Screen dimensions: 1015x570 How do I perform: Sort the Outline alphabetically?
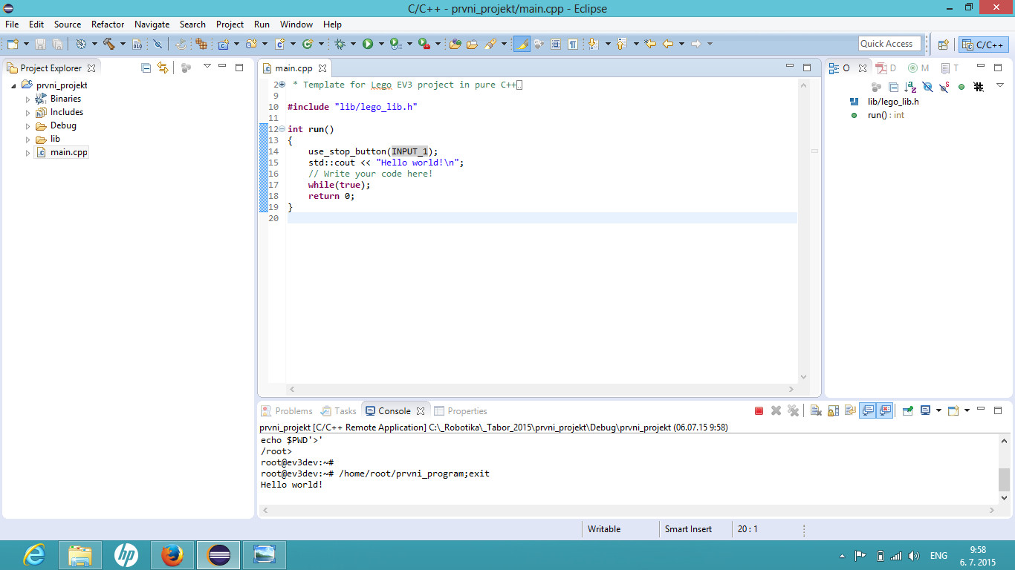[910, 87]
